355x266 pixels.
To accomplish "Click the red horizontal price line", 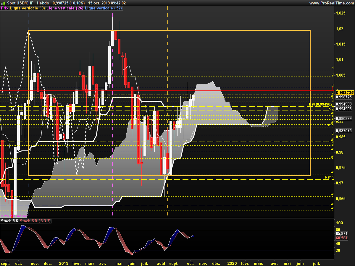I will coord(167,91).
